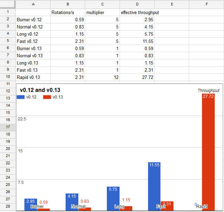Image resolution: width=224 pixels, height=212 pixels.
Task: Click the "Rotations/s" header cell
Action: click(68, 12)
